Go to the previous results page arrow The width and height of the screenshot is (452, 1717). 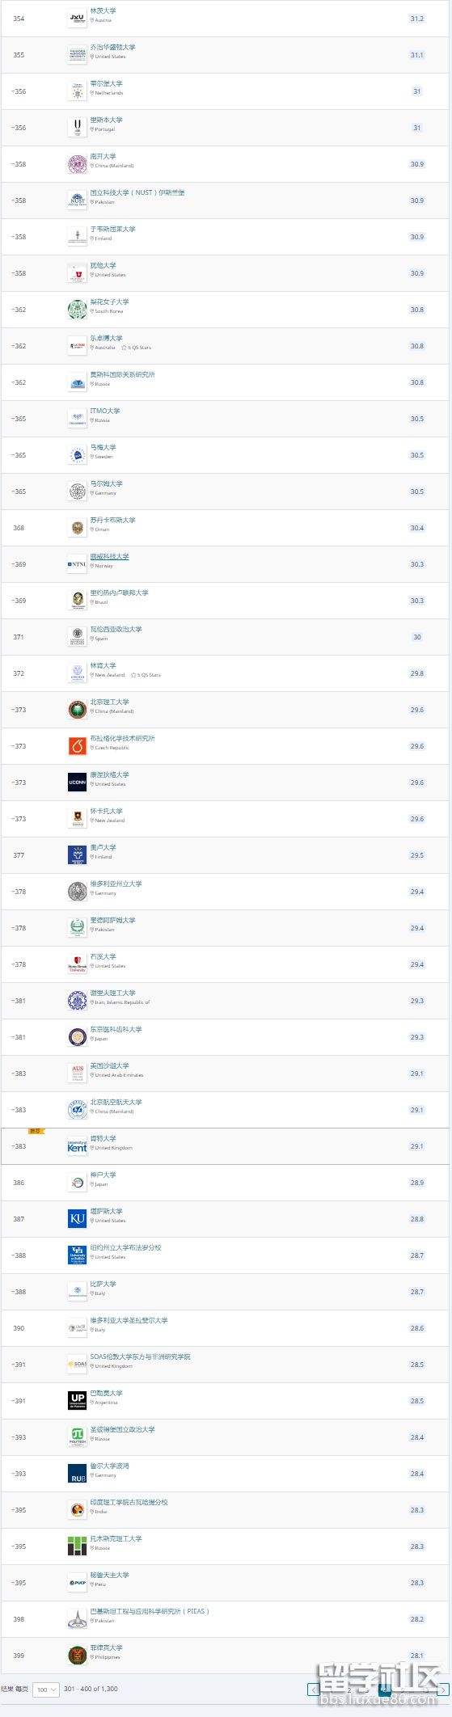tap(314, 1689)
